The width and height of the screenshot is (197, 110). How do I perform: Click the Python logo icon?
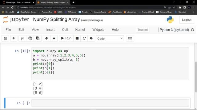coord(170,20)
